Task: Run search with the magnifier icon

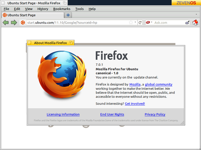Action: coord(187,22)
